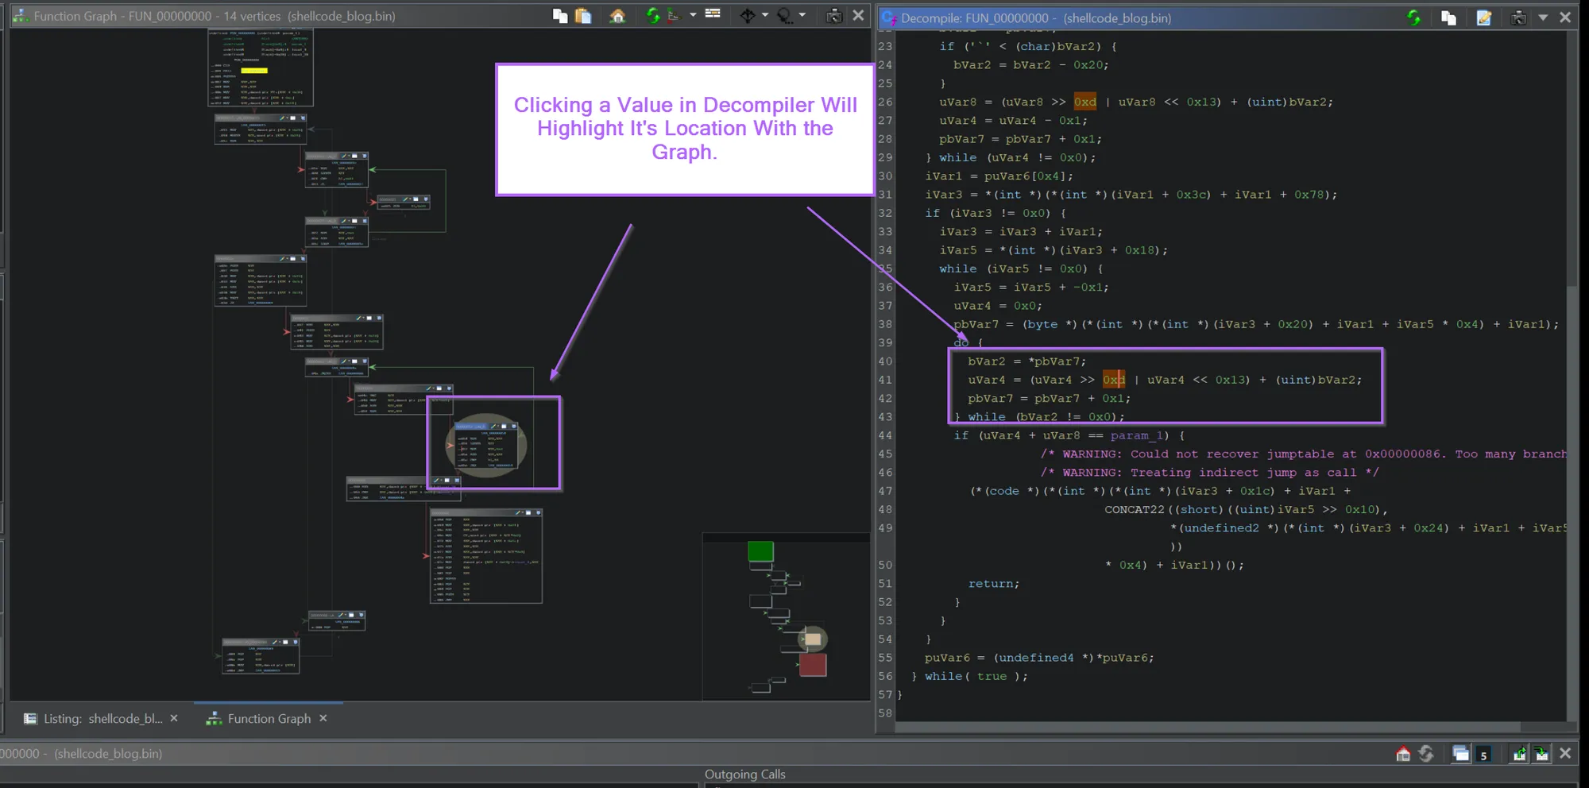Set background color on the highlighted graph block

pos(493,427)
